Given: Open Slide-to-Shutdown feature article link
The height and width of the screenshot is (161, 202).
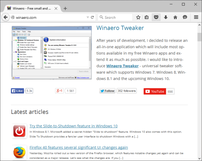Looking at the screenshot, I should click(x=73, y=126).
